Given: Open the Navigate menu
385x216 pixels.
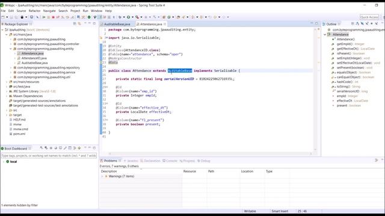Looking at the screenshot, I should (49, 11).
